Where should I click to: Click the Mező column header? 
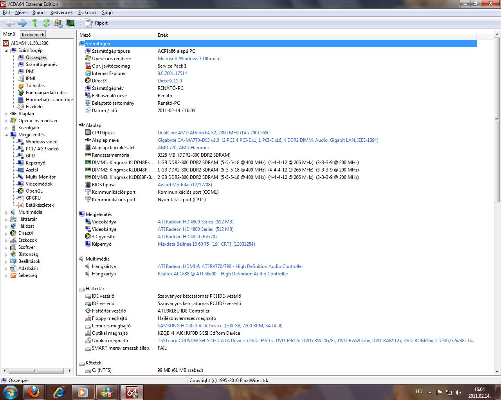[x=116, y=35]
